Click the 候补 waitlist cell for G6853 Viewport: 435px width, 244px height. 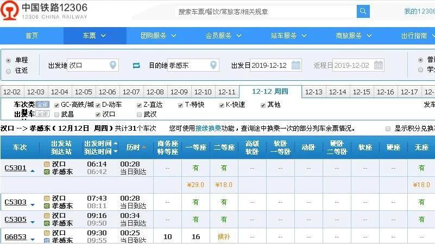(224, 236)
